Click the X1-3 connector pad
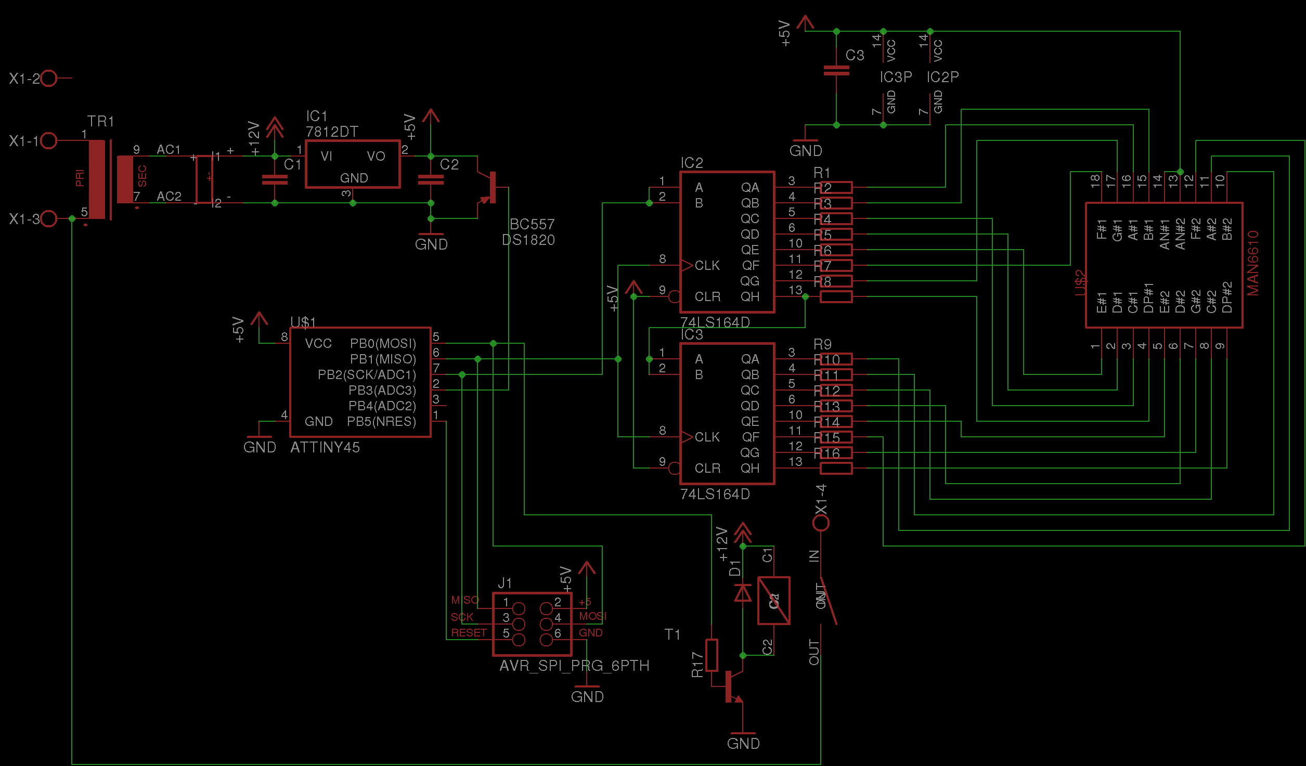 [48, 218]
